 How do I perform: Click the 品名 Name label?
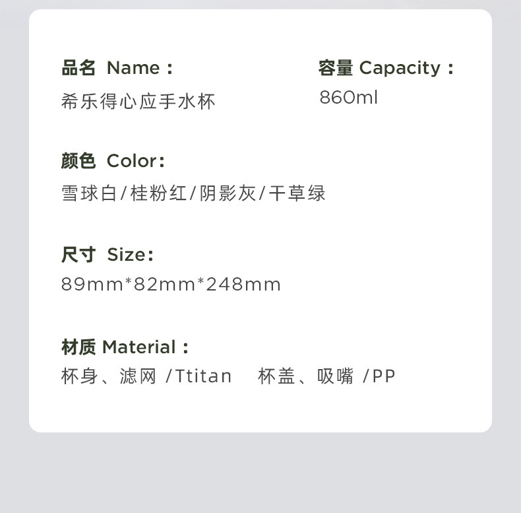[x=117, y=68]
